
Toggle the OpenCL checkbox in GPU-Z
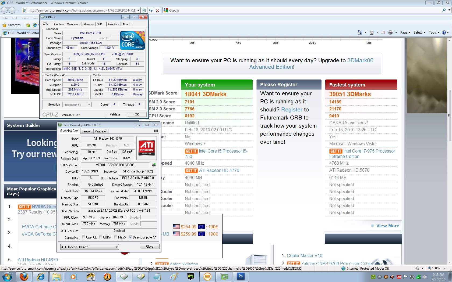[x=84, y=237]
